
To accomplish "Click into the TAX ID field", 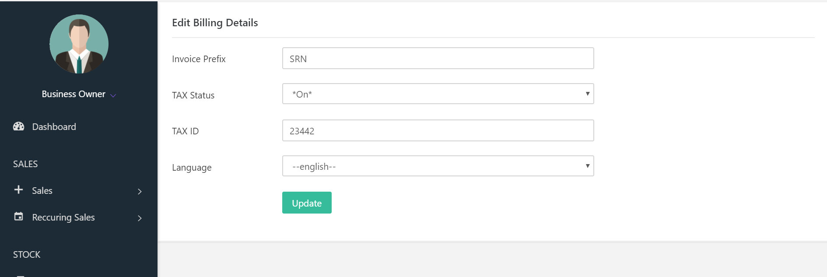I will click(438, 130).
